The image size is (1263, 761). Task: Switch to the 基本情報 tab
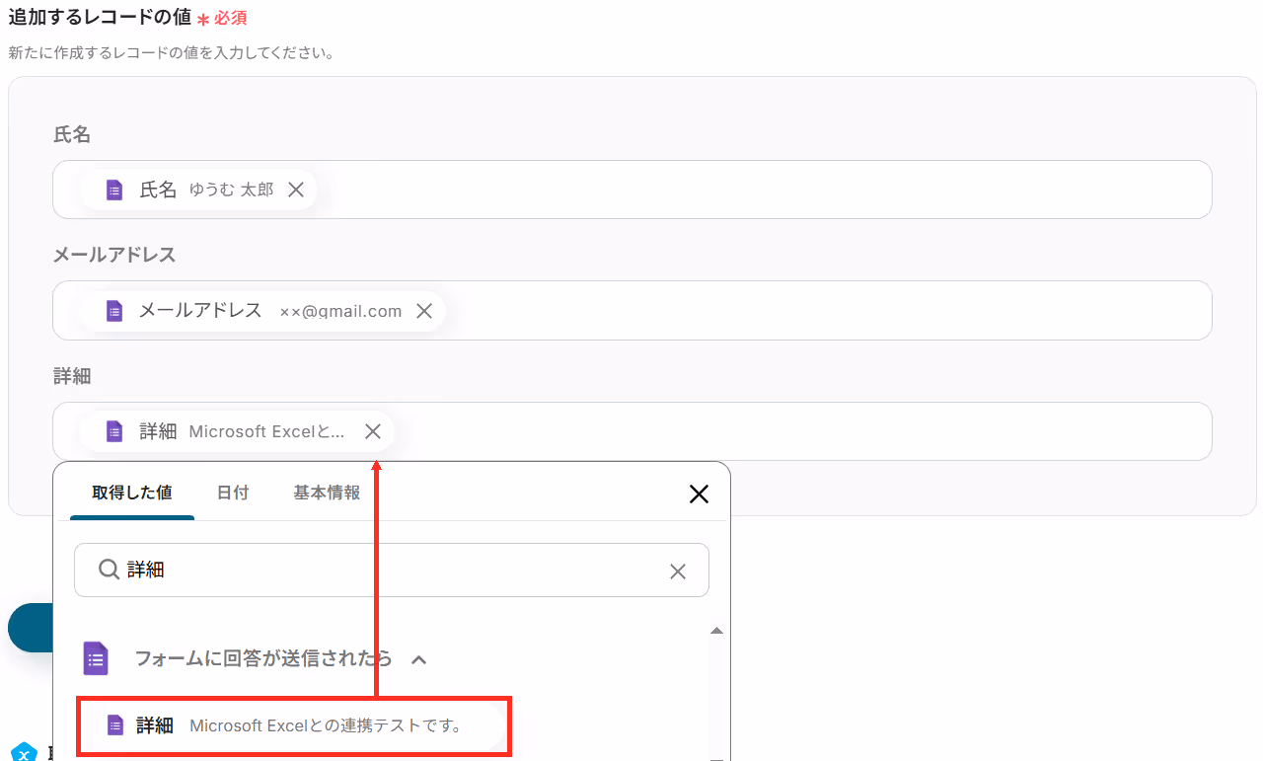(327, 493)
